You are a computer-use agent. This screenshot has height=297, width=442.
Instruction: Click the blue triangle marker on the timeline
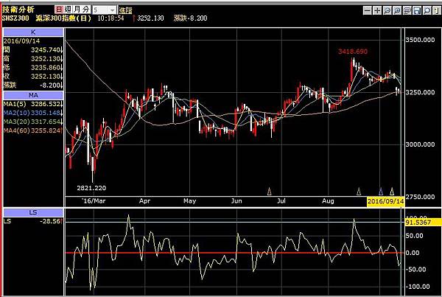[381, 192]
